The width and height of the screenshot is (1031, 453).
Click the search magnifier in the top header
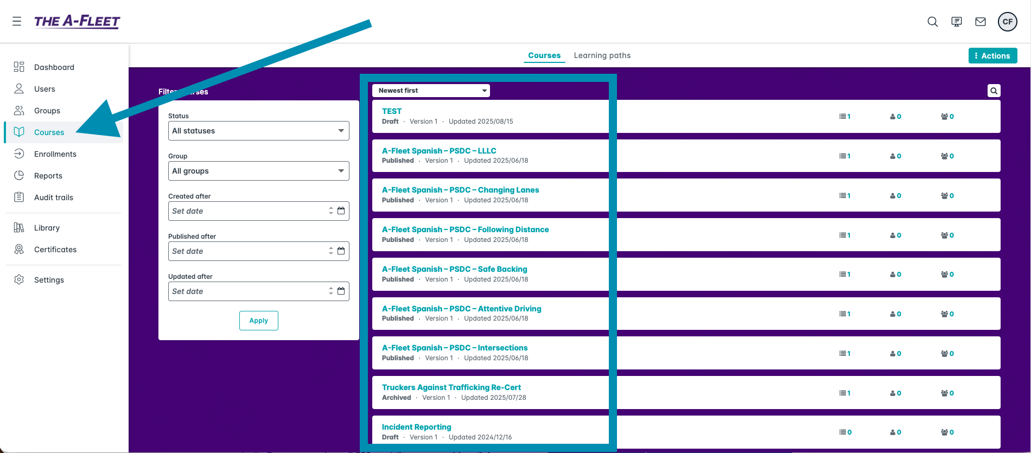[x=932, y=22]
